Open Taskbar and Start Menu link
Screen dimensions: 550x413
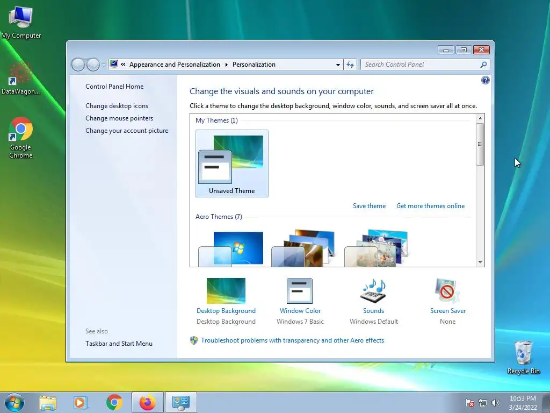(119, 344)
